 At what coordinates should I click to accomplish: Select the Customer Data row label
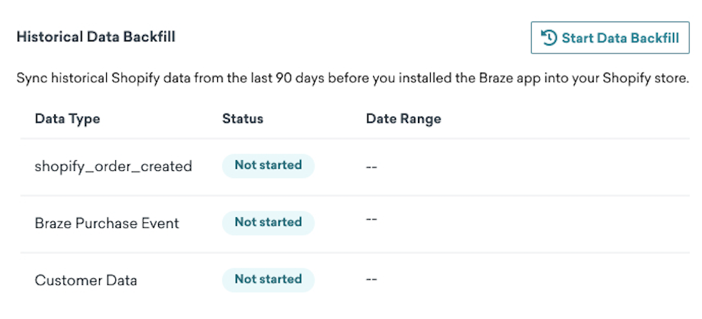point(86,281)
